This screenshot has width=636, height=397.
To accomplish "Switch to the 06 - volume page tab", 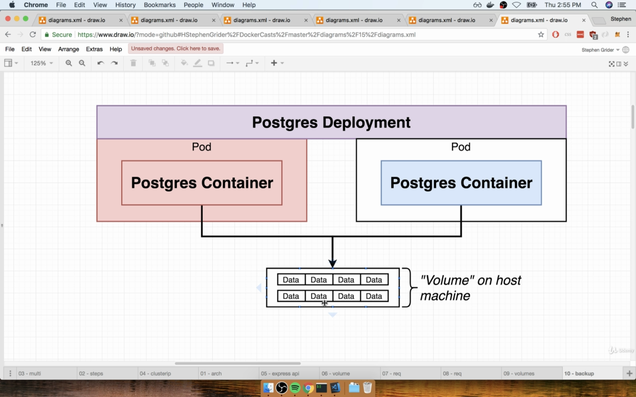I will coord(349,373).
